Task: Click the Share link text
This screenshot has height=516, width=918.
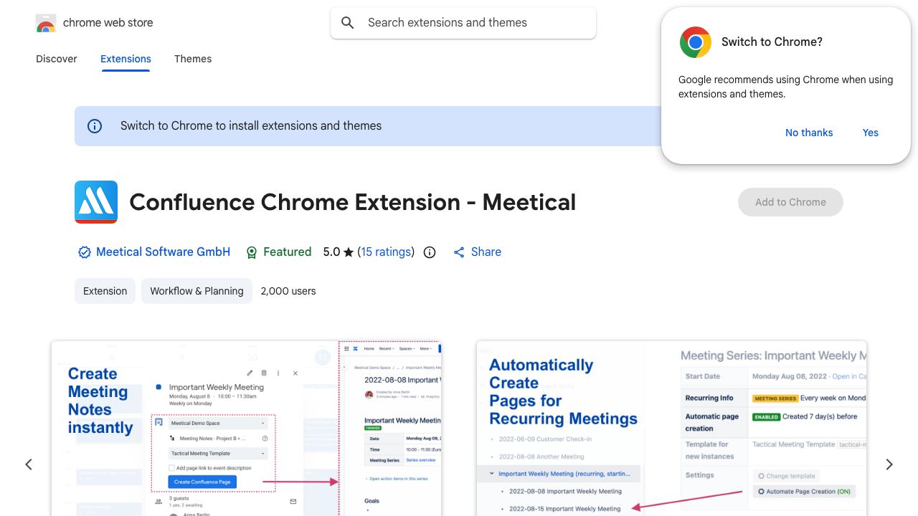Action: (486, 252)
